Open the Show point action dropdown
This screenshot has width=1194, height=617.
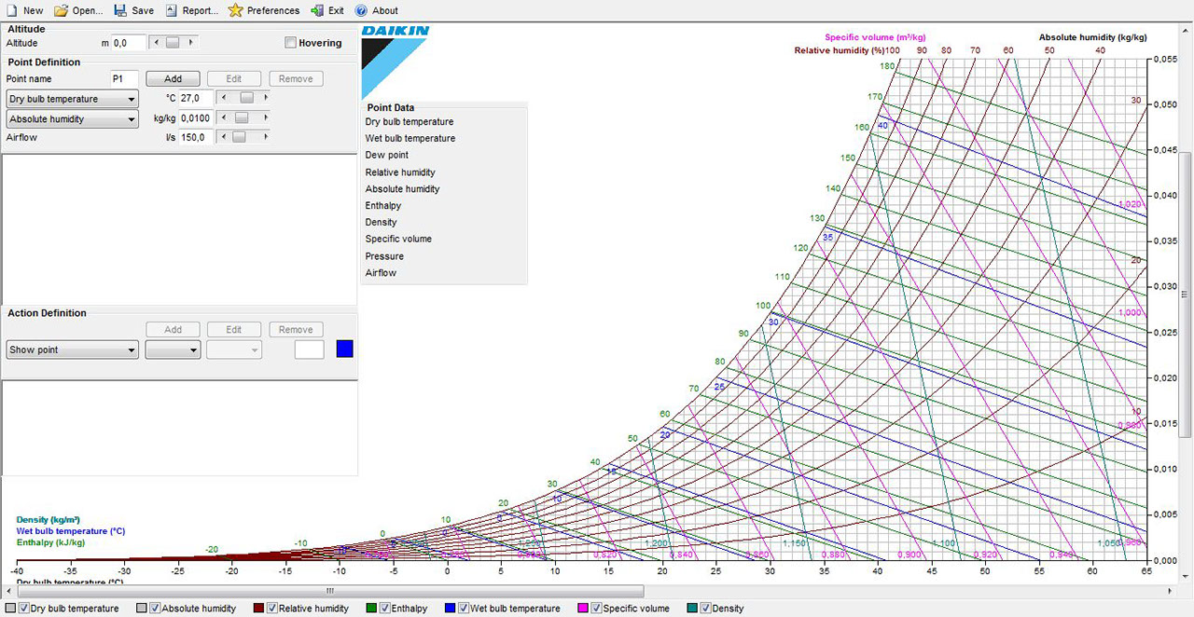pyautogui.click(x=73, y=350)
